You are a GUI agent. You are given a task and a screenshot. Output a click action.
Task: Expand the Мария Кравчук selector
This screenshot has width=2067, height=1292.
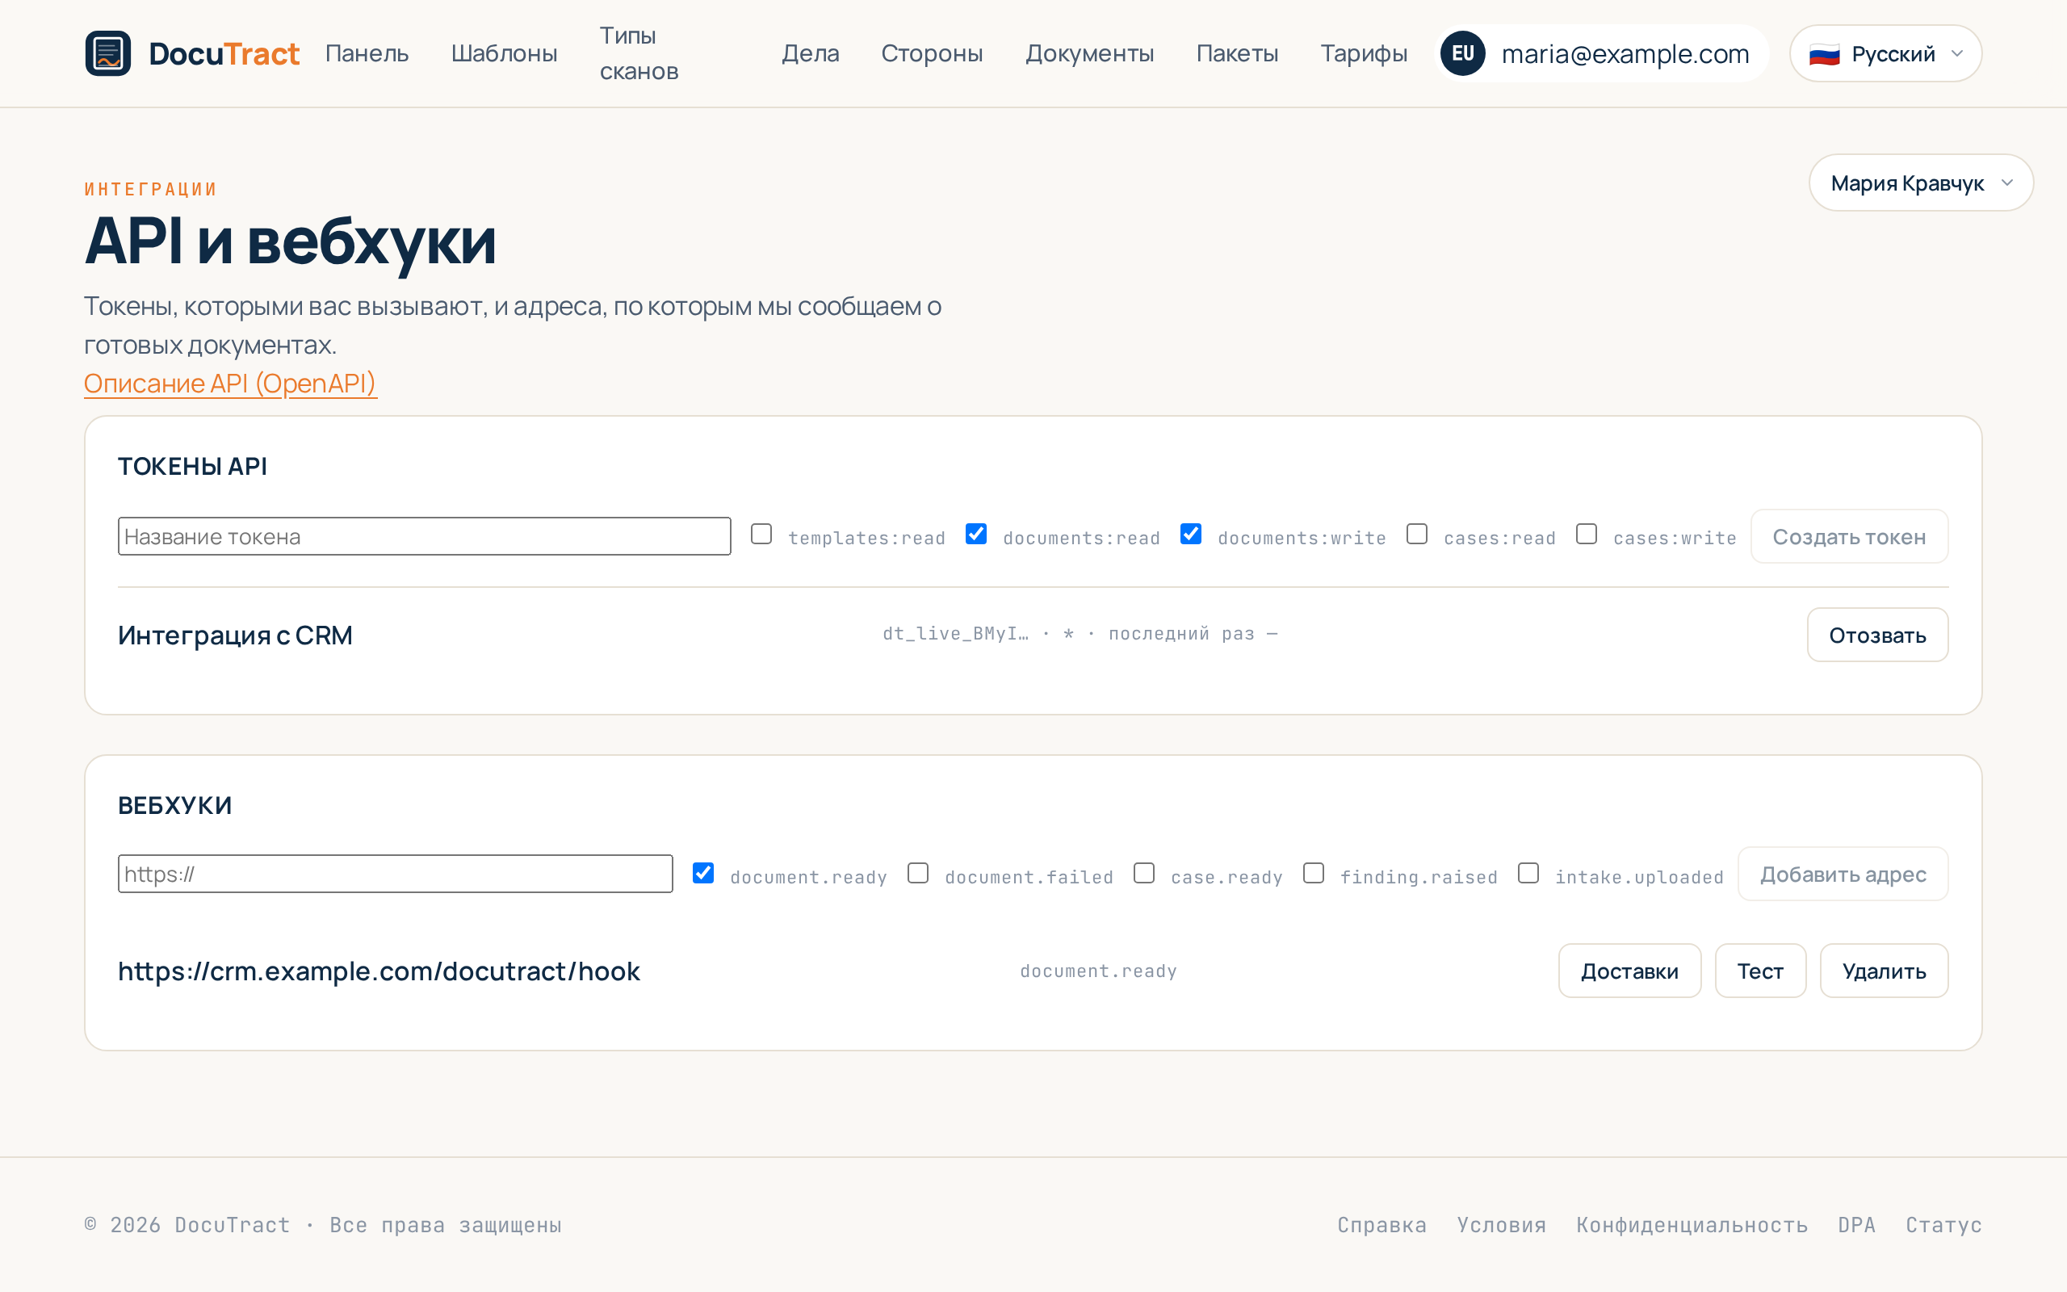[x=1920, y=182]
